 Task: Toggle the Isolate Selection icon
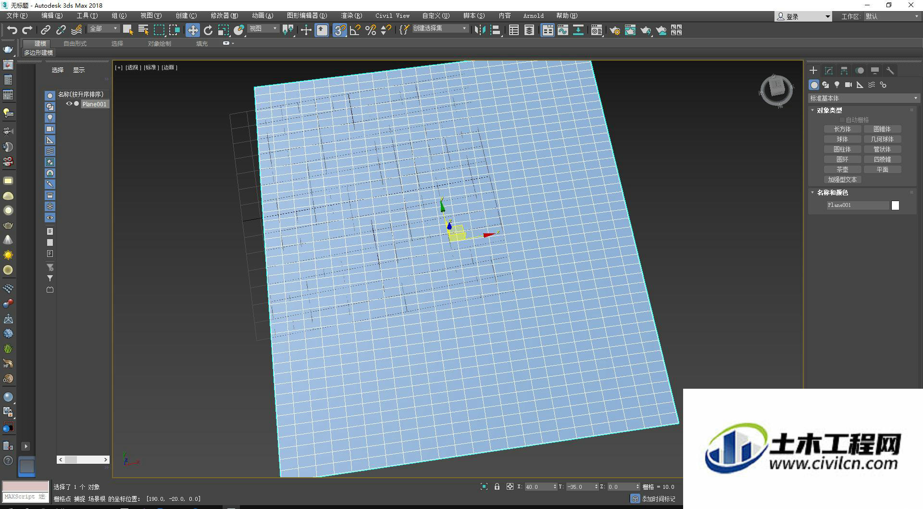coord(484,487)
